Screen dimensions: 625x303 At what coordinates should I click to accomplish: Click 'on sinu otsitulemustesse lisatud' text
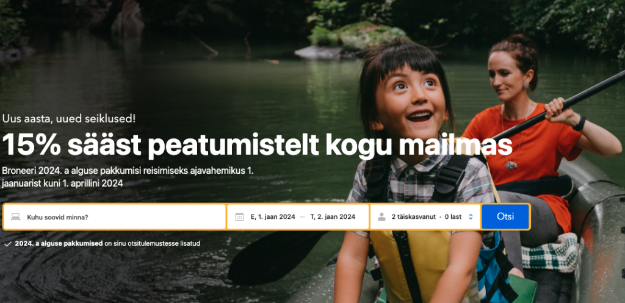coord(152,243)
